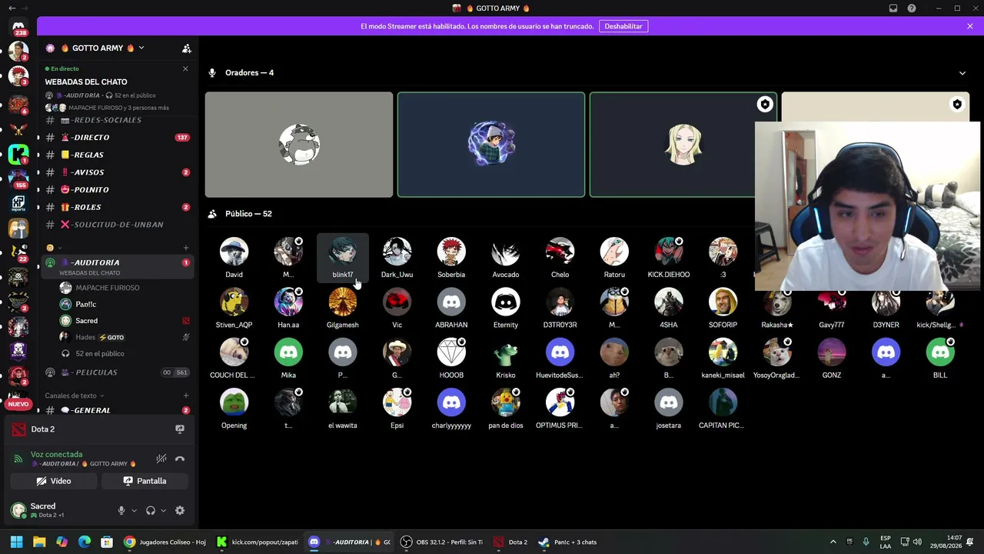984x554 pixels.
Task: Open the REGLAS channel
Action: pyautogui.click(x=118, y=155)
